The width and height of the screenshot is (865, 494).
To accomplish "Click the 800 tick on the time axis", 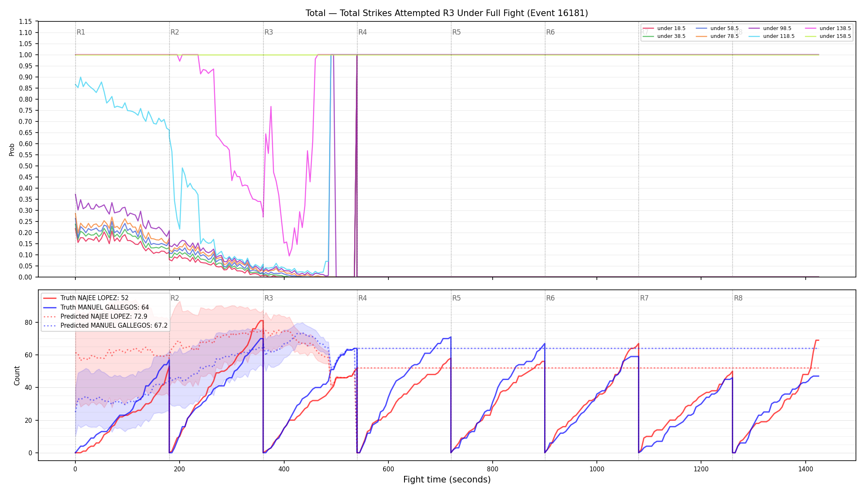I will point(493,468).
